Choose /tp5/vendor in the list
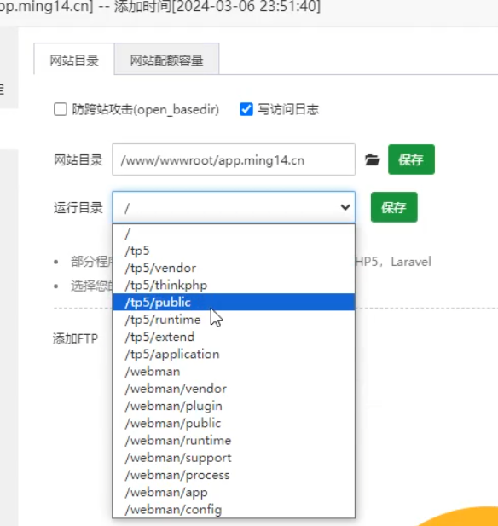 pyautogui.click(x=234, y=268)
